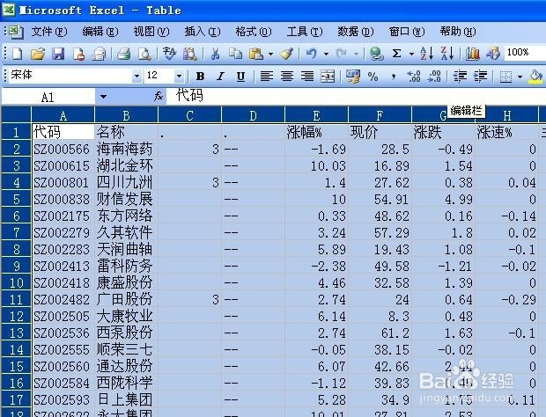The image size is (546, 417).
Task: Open the 插入(I) menu
Action: (x=203, y=32)
